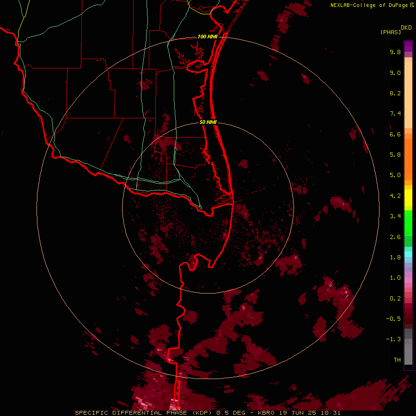
Task: Click the orange band of the color scale
Action: tap(408, 160)
